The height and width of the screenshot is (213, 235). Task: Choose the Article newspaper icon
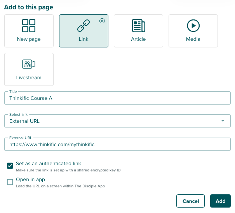point(138,26)
